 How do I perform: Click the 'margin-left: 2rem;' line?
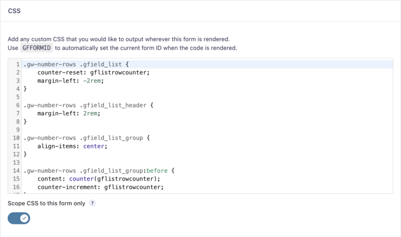click(x=69, y=113)
